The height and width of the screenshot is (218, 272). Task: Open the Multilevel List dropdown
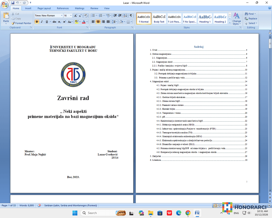(x=108, y=16)
